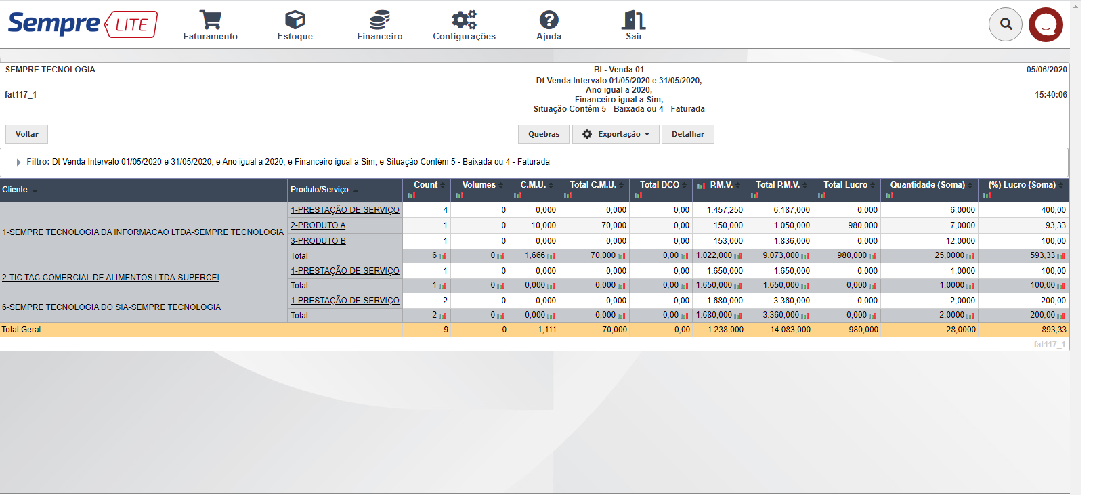Go back with the Voltar button
The width and height of the screenshot is (1095, 495).
(x=27, y=134)
